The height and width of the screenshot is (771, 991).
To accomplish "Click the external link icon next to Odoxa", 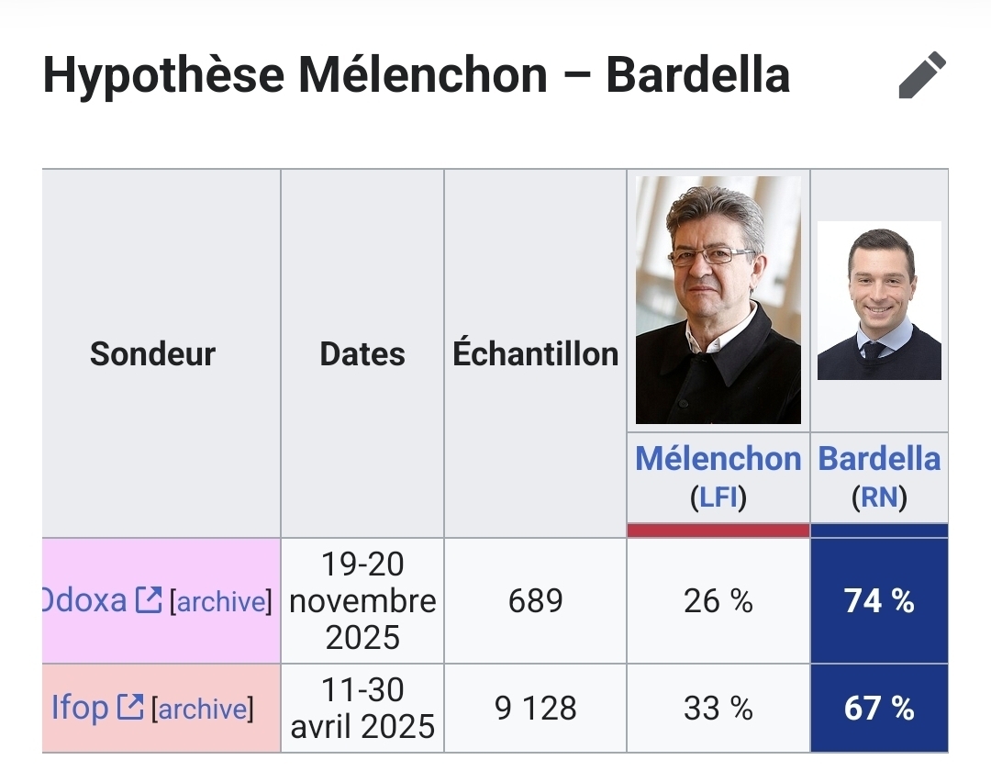I will [x=148, y=600].
